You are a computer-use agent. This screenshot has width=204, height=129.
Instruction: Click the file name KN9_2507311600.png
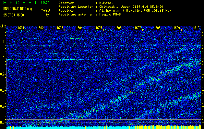(x=18, y=9)
